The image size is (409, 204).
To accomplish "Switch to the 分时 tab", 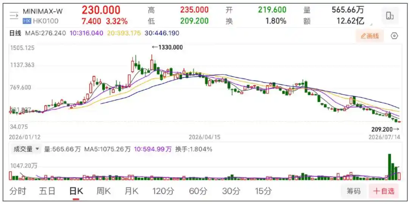I will coord(18,191).
